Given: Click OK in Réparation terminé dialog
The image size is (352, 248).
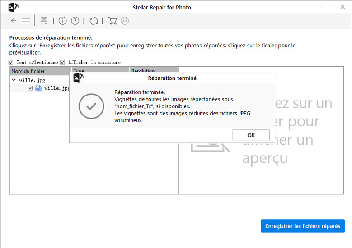Looking at the screenshot, I should coord(251,135).
